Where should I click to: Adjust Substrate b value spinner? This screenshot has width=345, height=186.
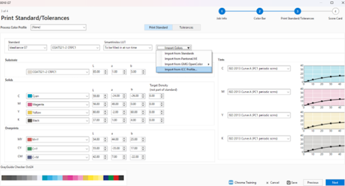pyautogui.click(x=143, y=72)
